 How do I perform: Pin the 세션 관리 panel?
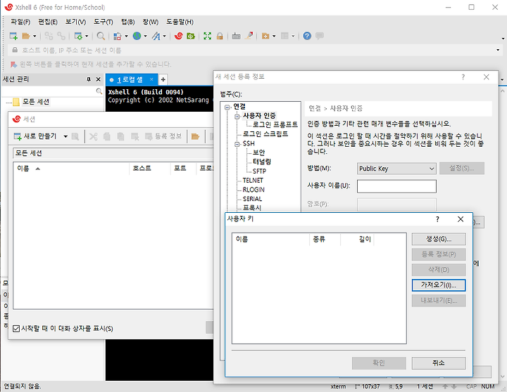(89, 79)
